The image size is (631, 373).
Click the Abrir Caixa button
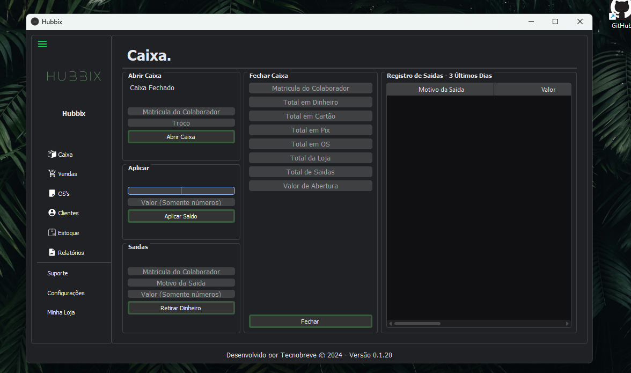point(181,137)
